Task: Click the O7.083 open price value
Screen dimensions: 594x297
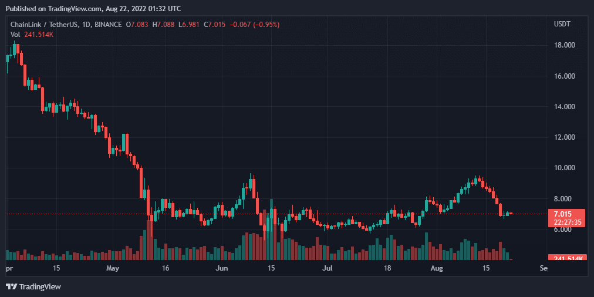Action: pyautogui.click(x=137, y=25)
